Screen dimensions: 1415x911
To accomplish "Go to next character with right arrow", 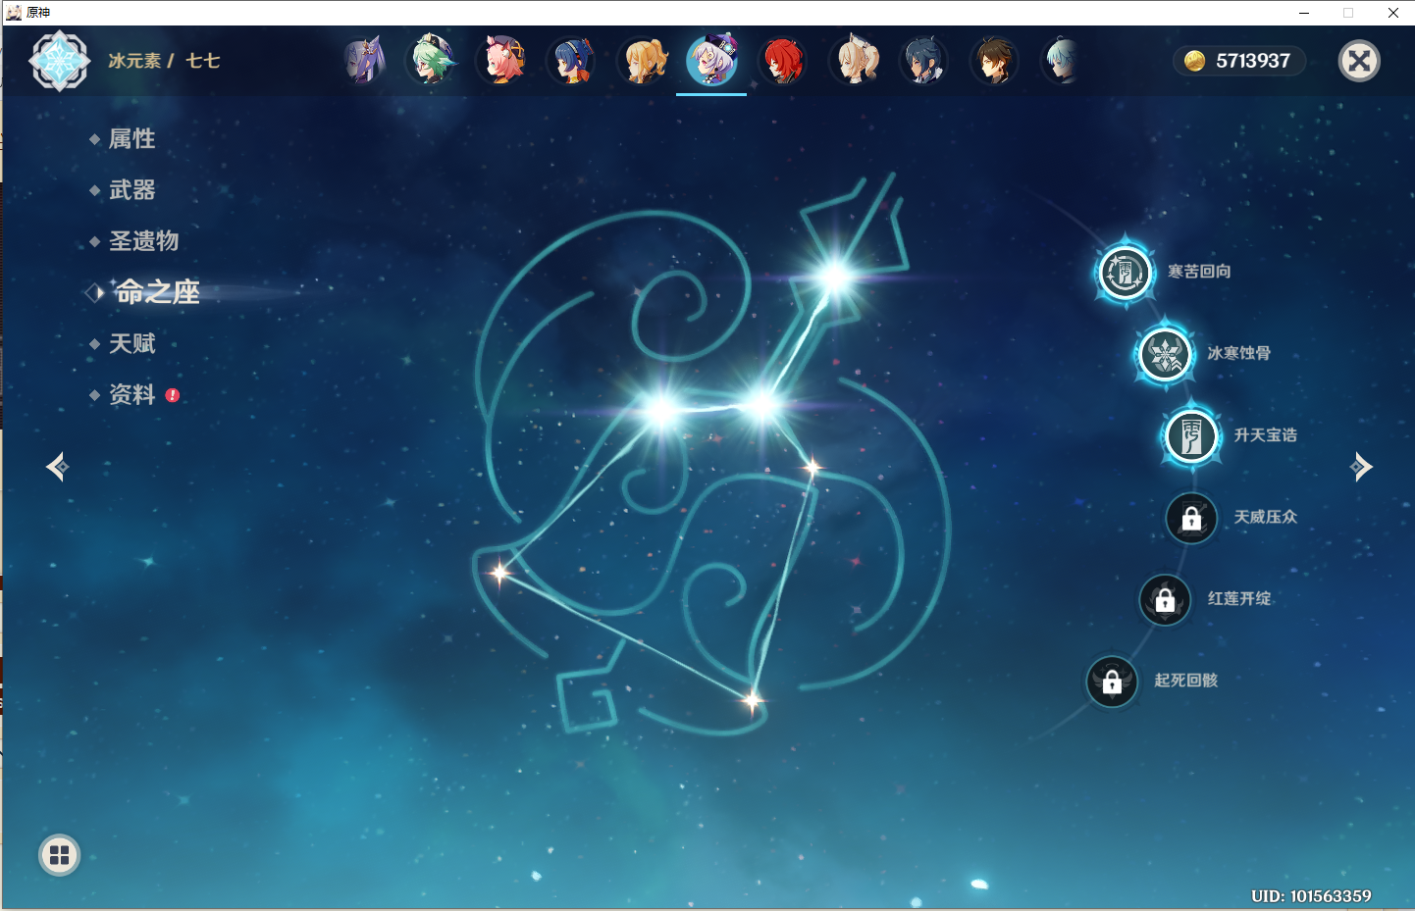I will 1361,467.
